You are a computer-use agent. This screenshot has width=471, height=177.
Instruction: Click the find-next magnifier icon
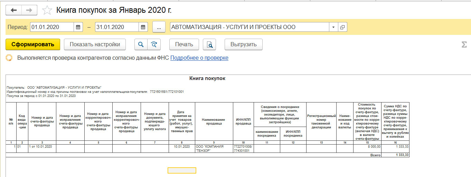[x=154, y=45]
